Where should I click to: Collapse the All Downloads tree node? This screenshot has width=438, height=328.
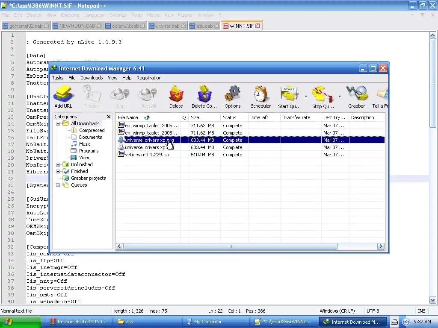58,123
